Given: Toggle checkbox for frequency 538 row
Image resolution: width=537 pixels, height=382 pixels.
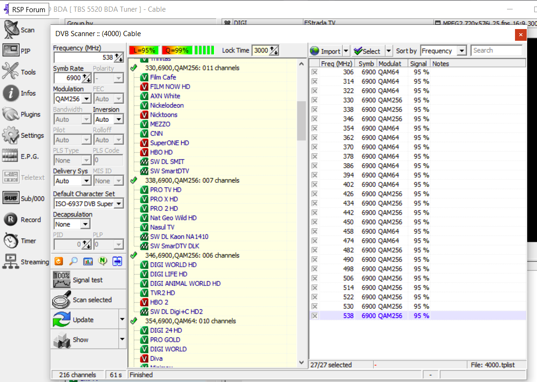Looking at the screenshot, I should coord(315,316).
